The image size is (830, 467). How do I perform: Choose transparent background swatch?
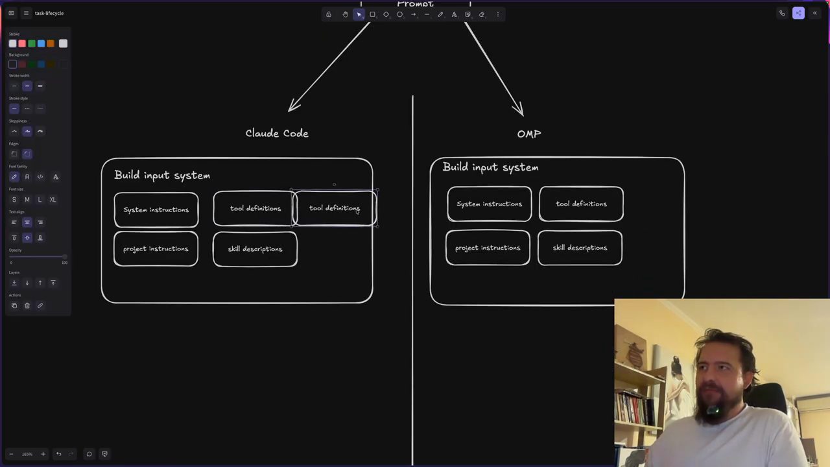point(13,64)
